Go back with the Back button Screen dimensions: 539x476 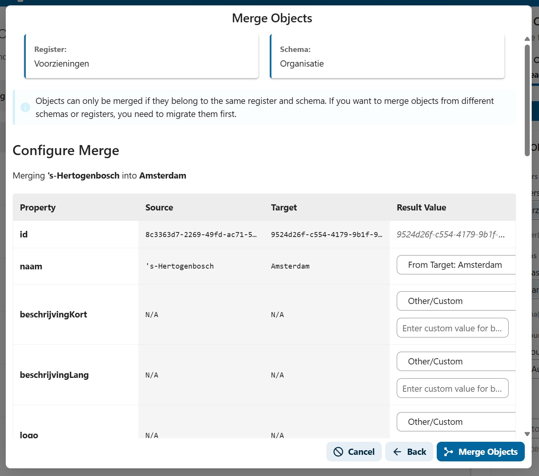point(409,451)
